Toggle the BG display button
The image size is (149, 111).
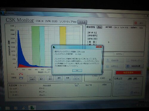(x=50, y=78)
